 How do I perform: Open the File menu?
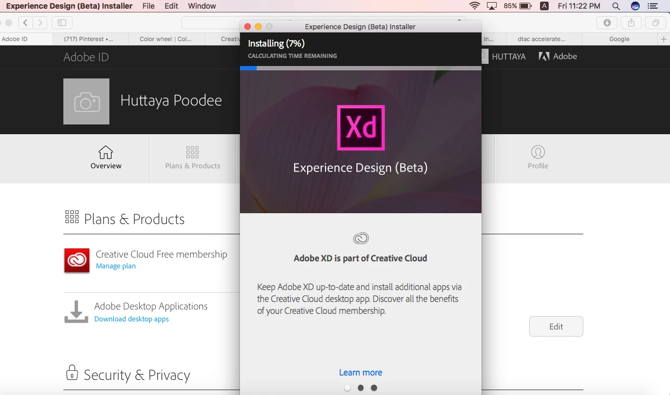tap(148, 6)
